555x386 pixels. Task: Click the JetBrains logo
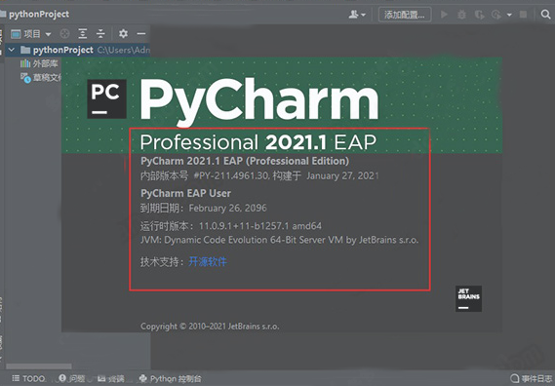[x=468, y=298]
